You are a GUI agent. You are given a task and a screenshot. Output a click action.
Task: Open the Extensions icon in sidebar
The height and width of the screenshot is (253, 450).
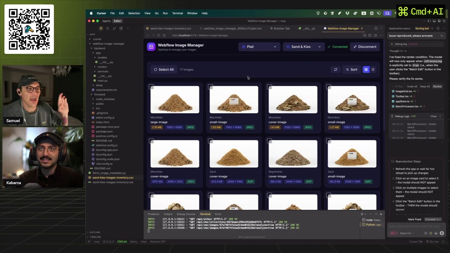pos(121,28)
